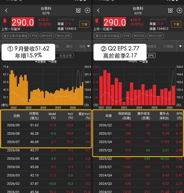
Task: Click the EPS red-green legend marker
Action: tap(130, 61)
